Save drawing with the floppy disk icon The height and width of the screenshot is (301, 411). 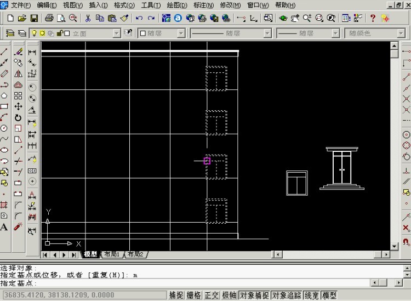click(34, 18)
